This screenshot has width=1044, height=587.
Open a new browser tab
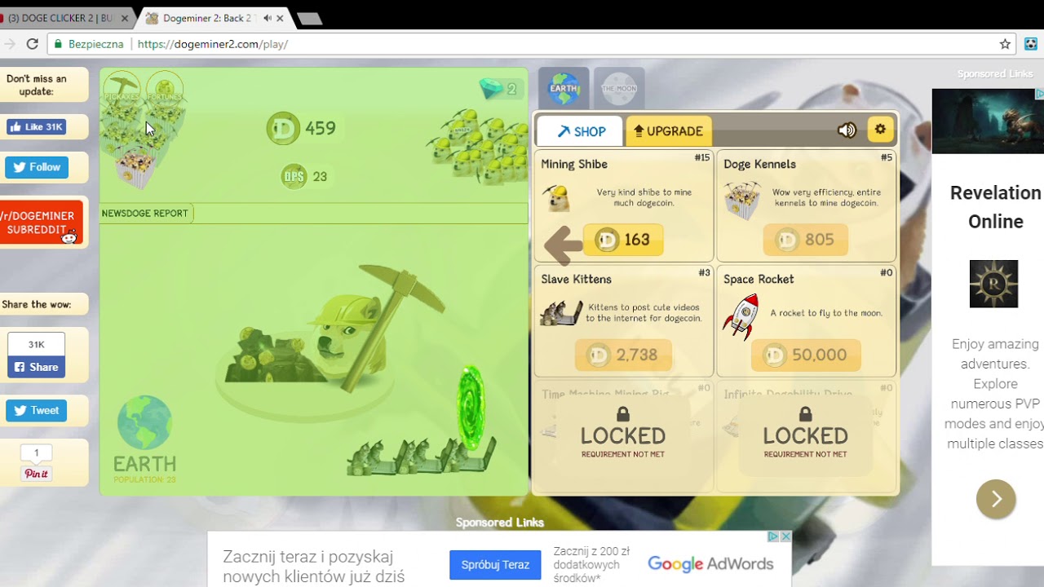tap(309, 19)
